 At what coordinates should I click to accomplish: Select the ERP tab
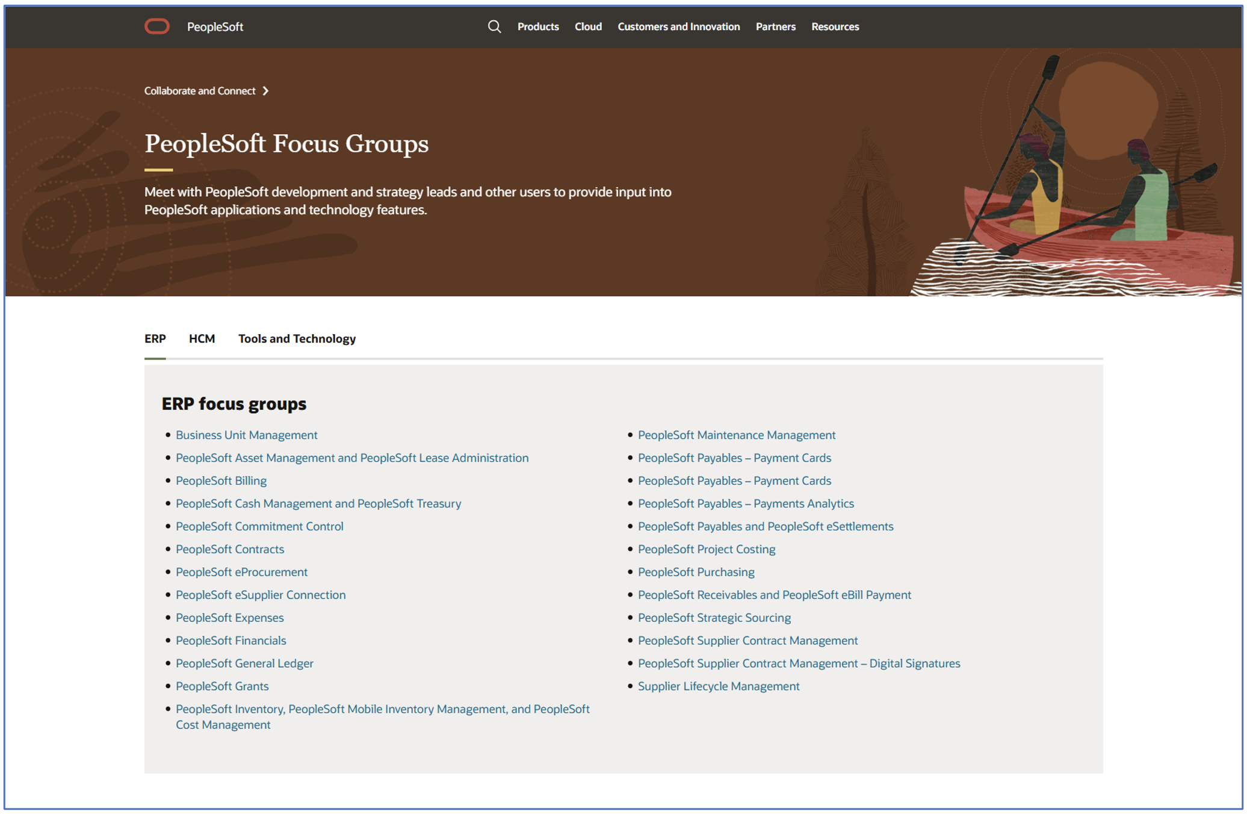point(155,338)
